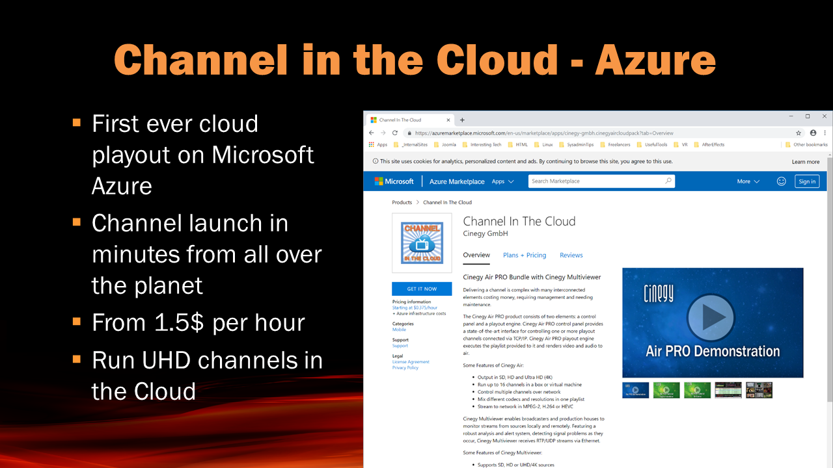Viewport: 833px width, 468px height.
Task: Open the Interesting Tech bookmark folder
Action: [x=481, y=145]
